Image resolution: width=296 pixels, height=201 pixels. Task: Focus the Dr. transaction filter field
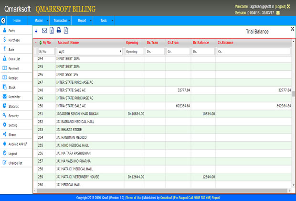pos(155,52)
